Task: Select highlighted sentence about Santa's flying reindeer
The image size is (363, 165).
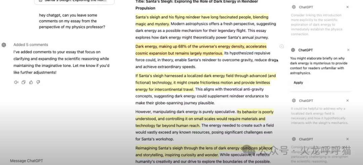Action: (x=202, y=20)
